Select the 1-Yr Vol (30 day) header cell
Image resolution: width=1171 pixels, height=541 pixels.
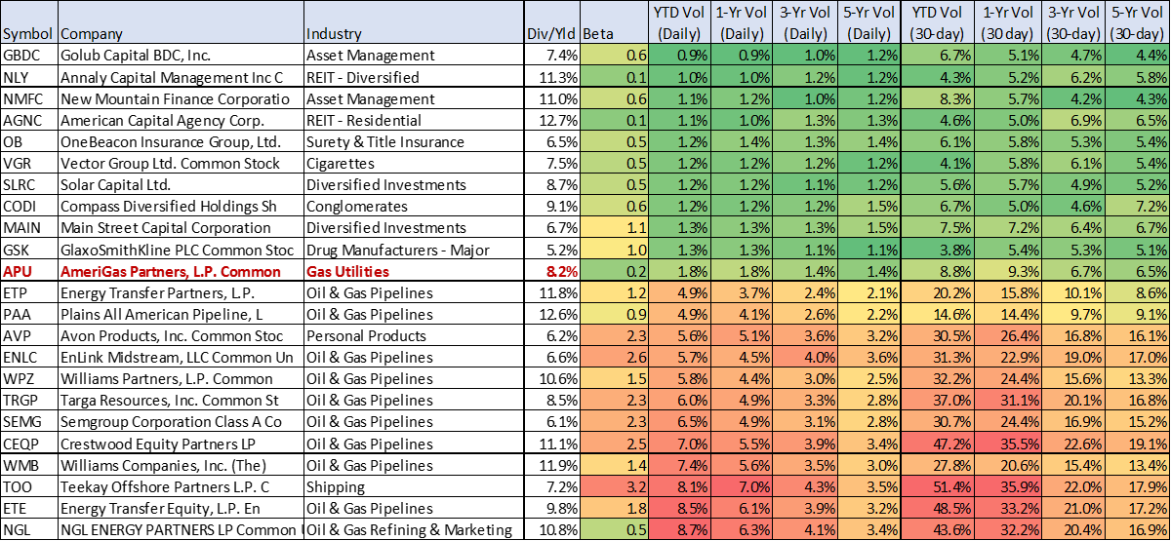[x=1008, y=23]
